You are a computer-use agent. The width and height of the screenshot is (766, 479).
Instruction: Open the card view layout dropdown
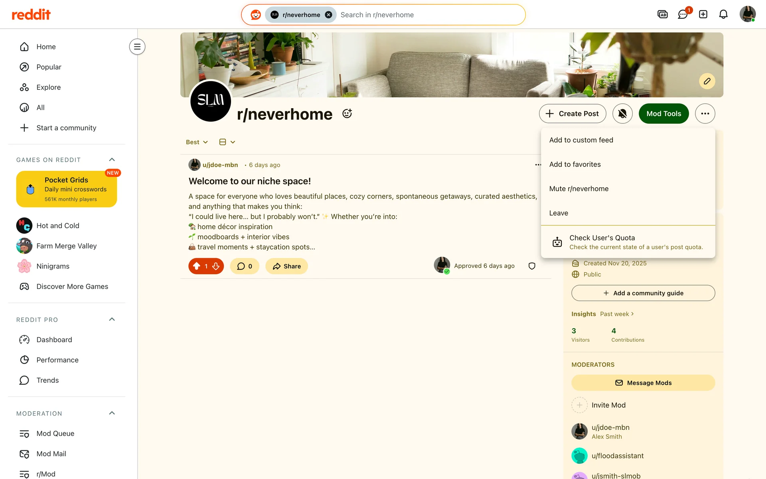(x=227, y=142)
